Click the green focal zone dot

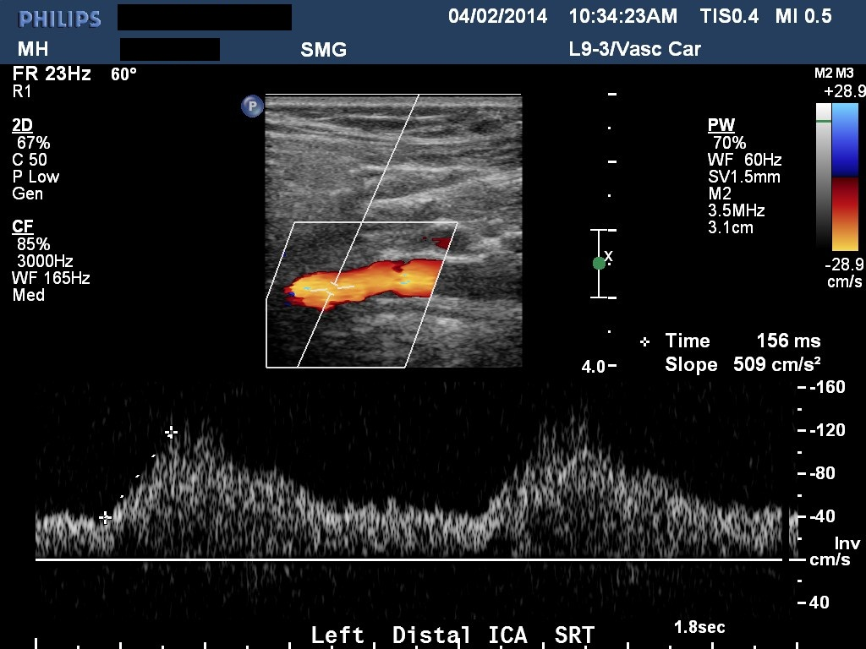click(599, 263)
